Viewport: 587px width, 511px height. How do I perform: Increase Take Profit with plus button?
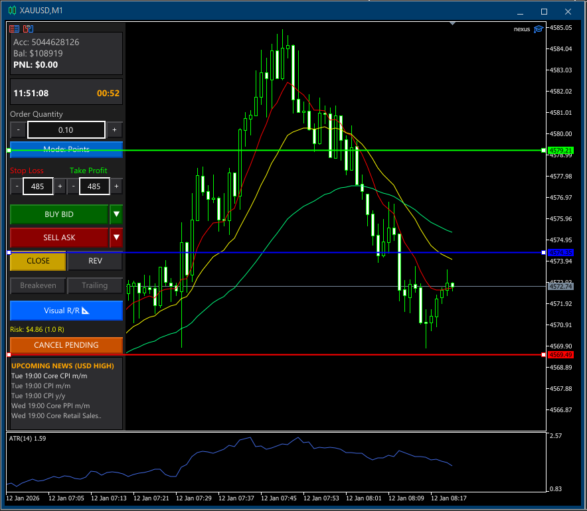point(116,186)
